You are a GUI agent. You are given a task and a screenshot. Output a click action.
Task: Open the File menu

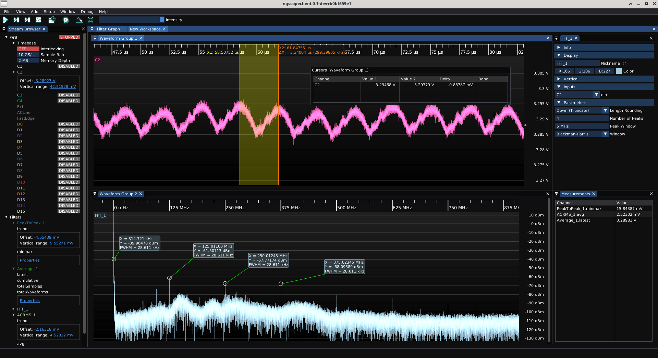click(x=7, y=12)
